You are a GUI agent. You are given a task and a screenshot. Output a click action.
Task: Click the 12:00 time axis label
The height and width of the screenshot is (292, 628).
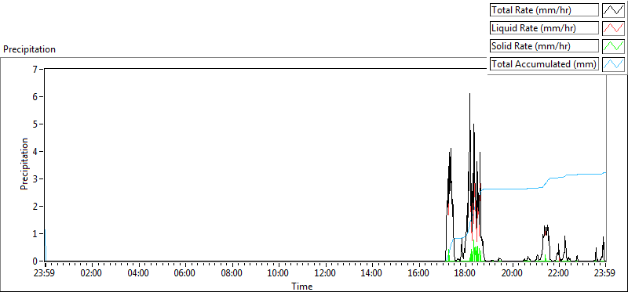[x=326, y=274]
